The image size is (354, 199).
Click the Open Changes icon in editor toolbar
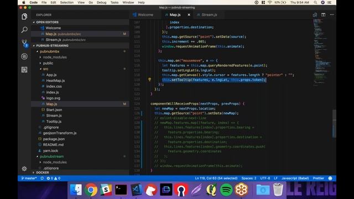tap(315, 15)
